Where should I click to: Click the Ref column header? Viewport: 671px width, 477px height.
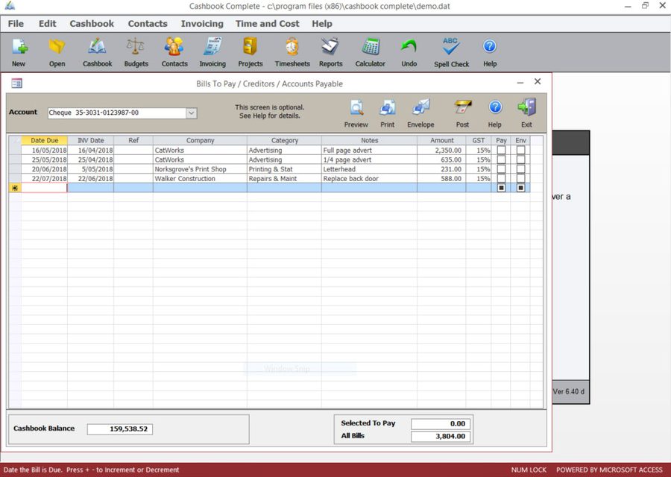click(133, 140)
